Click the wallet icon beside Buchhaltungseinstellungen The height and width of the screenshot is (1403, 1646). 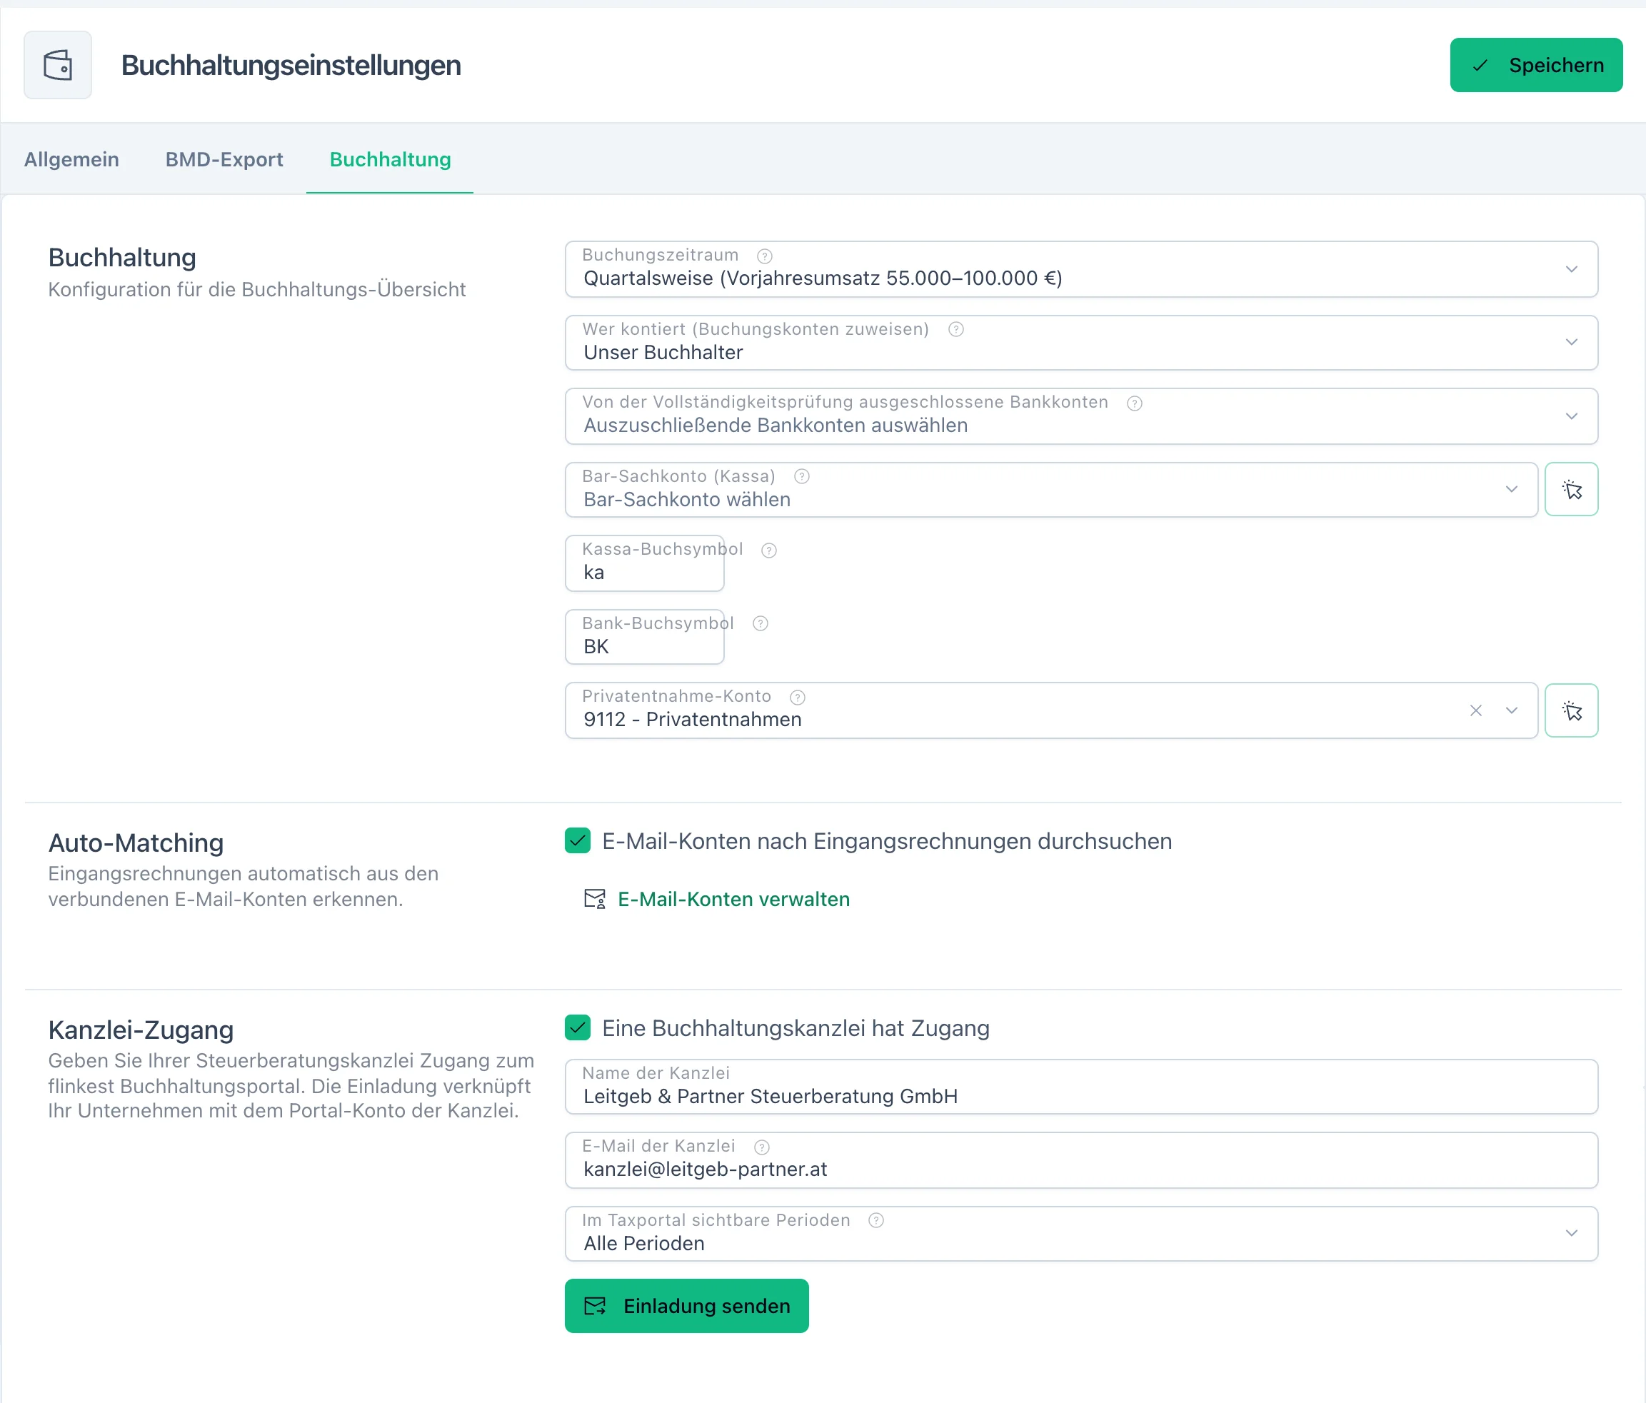(x=57, y=65)
